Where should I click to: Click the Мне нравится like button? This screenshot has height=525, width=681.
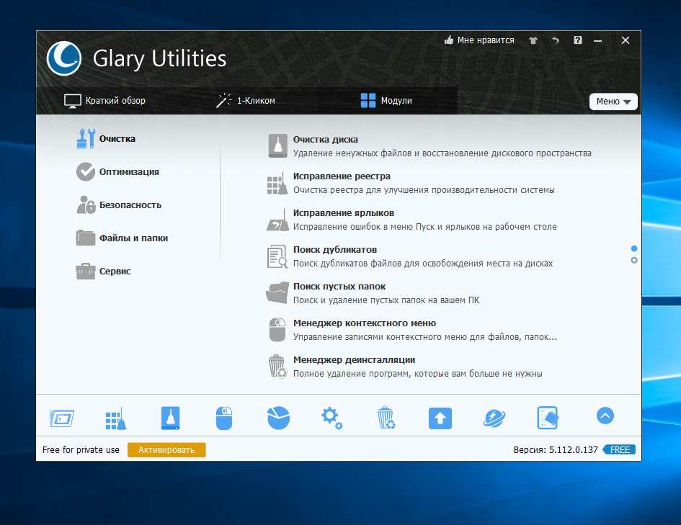(x=479, y=40)
